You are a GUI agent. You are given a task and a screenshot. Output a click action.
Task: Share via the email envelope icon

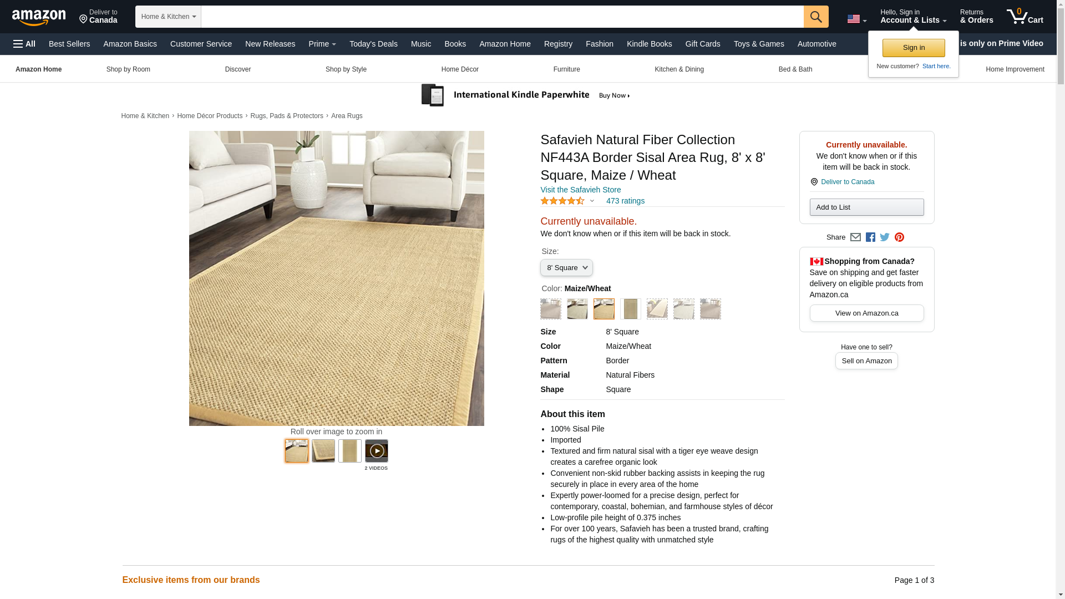click(x=855, y=237)
